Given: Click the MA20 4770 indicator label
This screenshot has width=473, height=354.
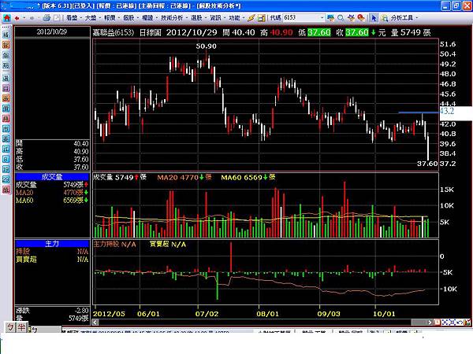Looking at the screenshot, I should [x=184, y=177].
